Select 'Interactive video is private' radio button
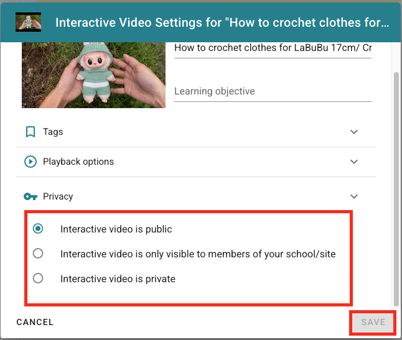Screen dimensions: 402x340 point(38,278)
